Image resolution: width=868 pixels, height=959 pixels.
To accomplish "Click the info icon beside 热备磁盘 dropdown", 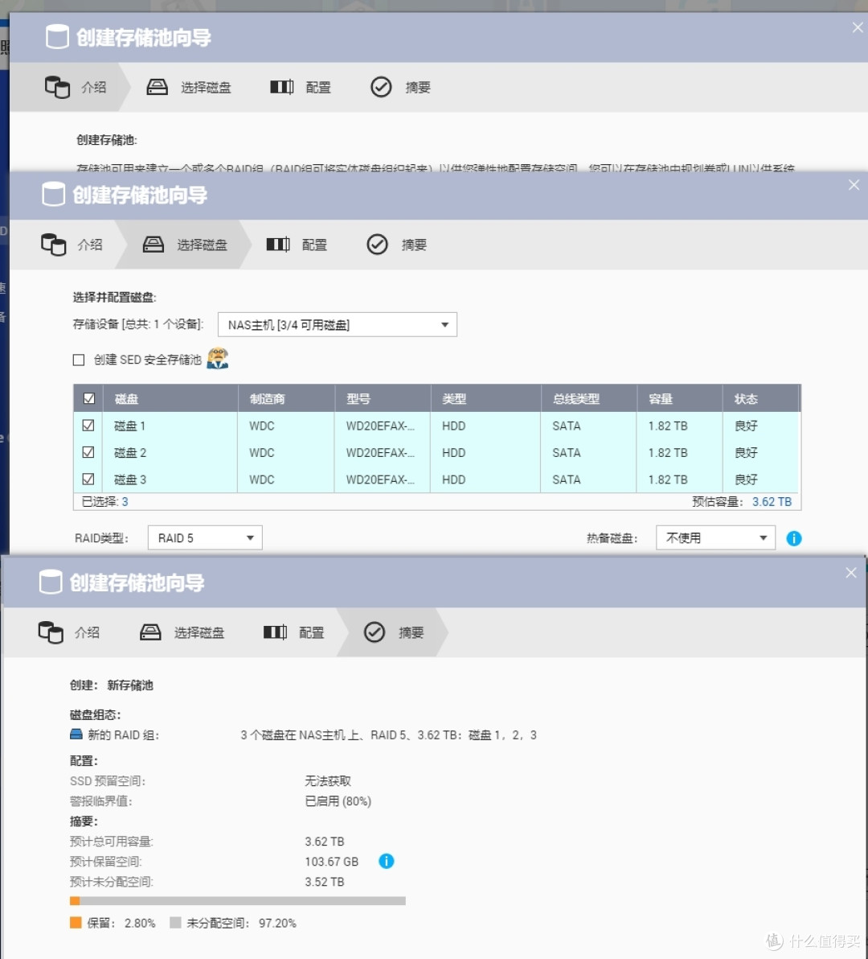I will point(794,538).
